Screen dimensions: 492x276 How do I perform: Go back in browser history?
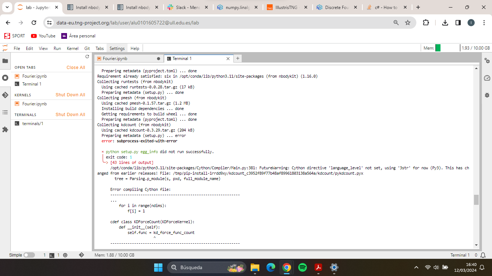[x=8, y=23]
